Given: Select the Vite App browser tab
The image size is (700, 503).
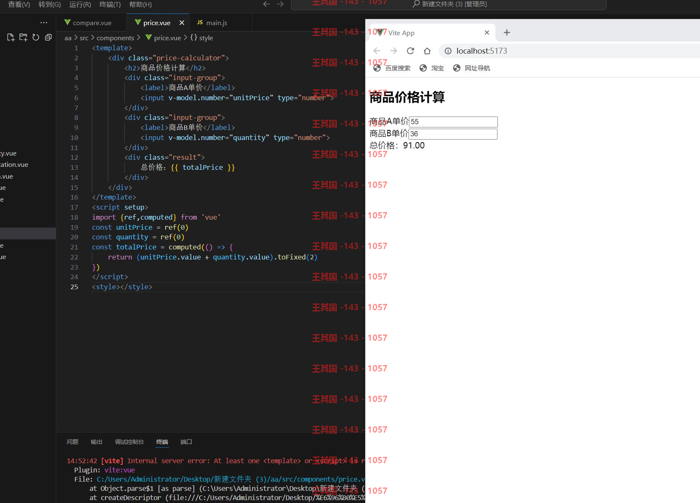Looking at the screenshot, I should point(432,33).
